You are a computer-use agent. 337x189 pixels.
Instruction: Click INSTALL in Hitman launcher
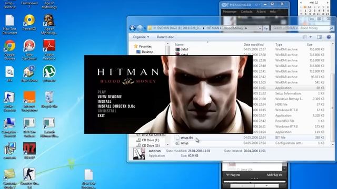pyautogui.click(x=104, y=101)
